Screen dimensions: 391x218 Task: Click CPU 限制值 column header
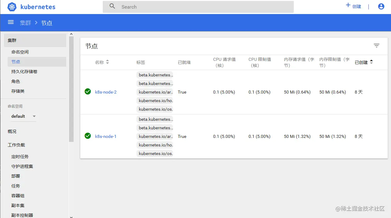[x=260, y=62]
